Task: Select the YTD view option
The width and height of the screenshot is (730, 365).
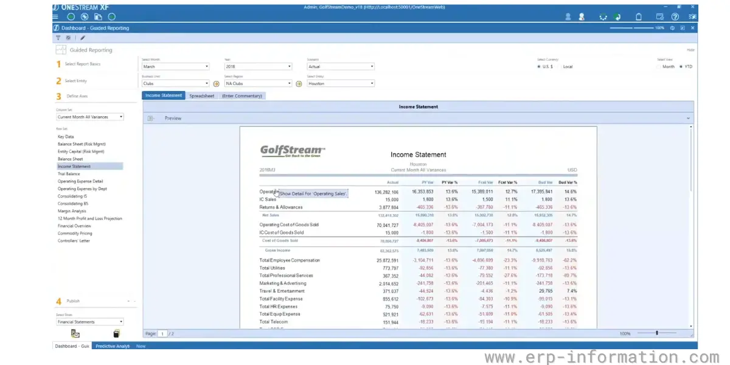Action: [686, 66]
